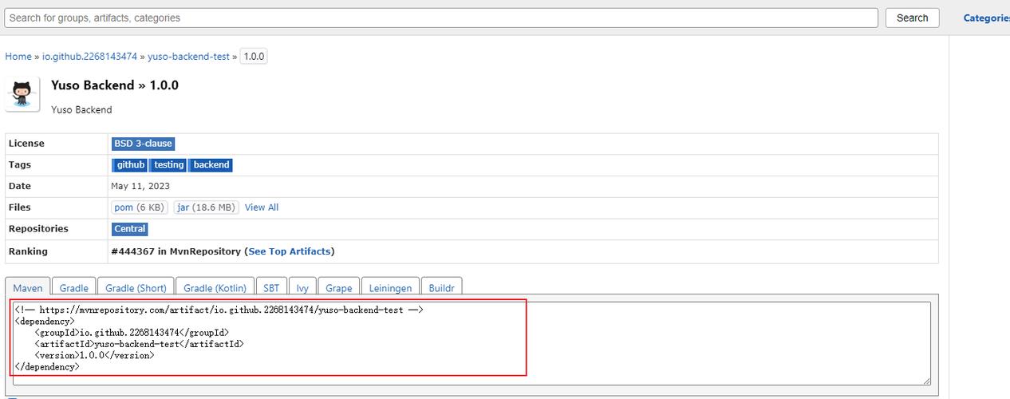
Task: Click the May 11, 2023 date value
Action: tap(140, 186)
